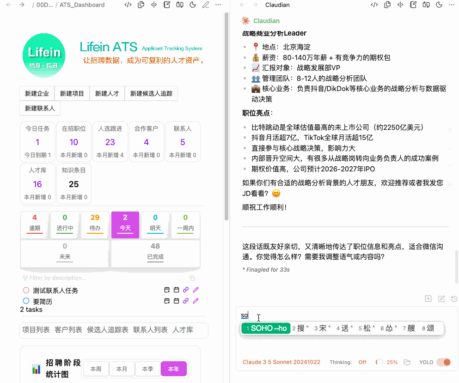Click link icon for 测试联系人任务 task
Screen dimensions: 459x383
click(x=186, y=290)
